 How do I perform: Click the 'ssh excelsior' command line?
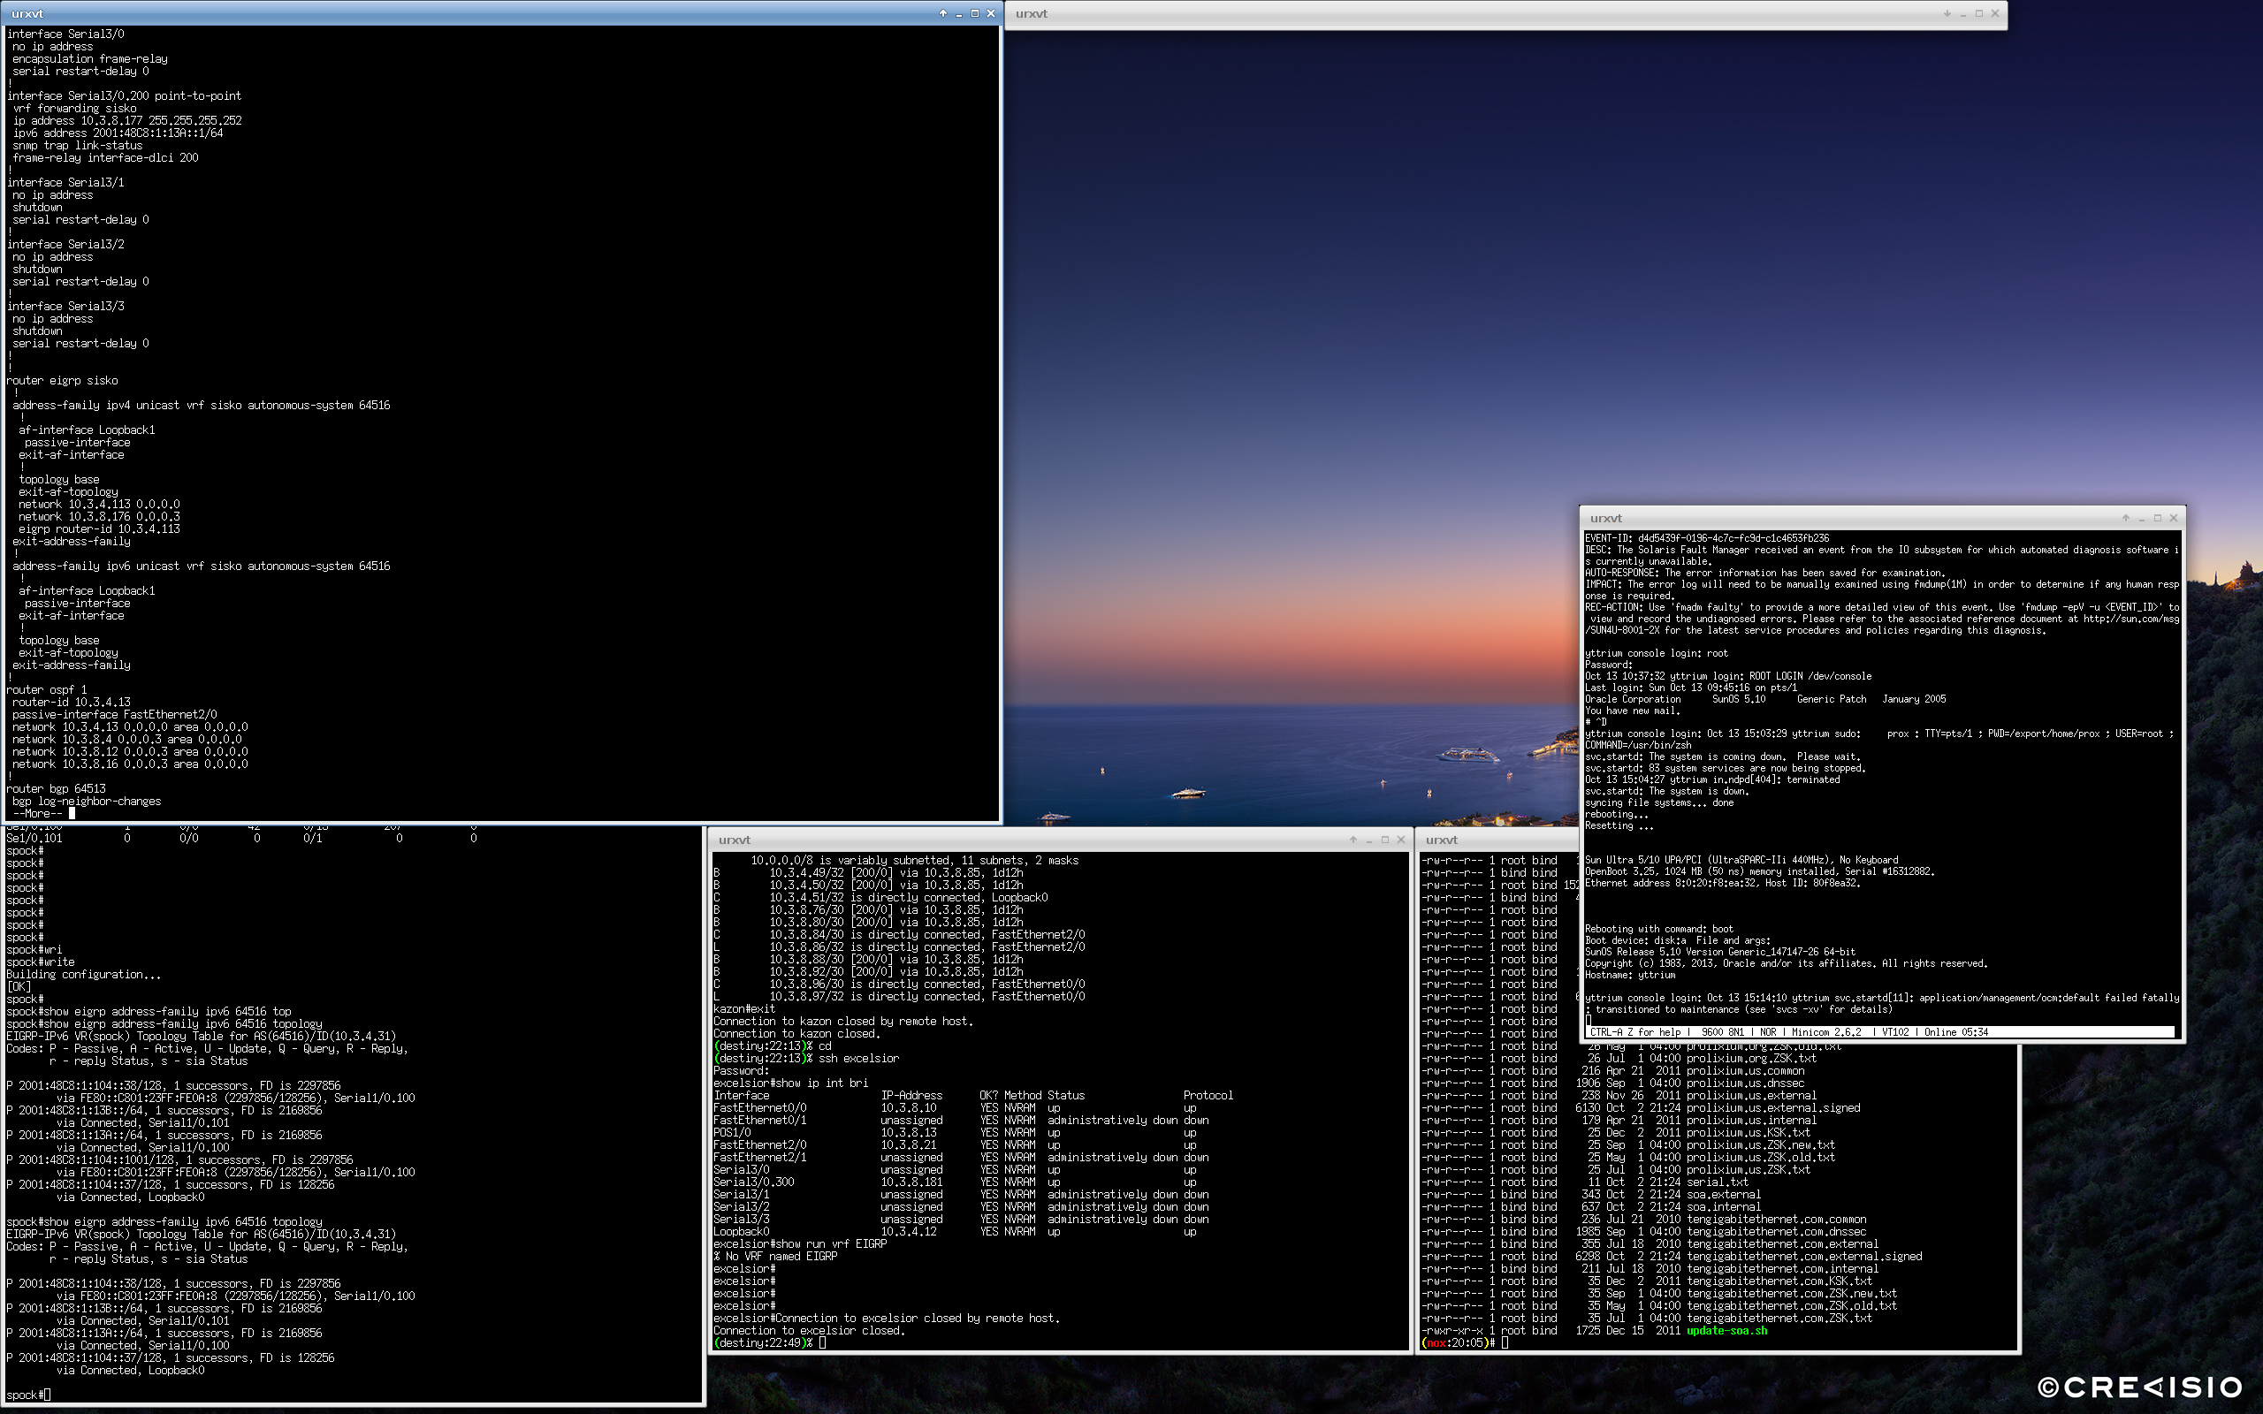[806, 1059]
